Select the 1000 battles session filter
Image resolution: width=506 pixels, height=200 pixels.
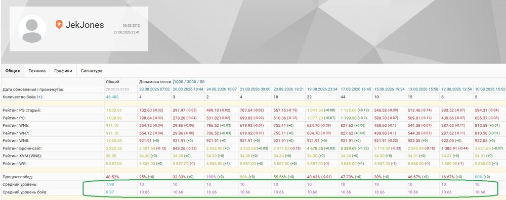pos(179,82)
